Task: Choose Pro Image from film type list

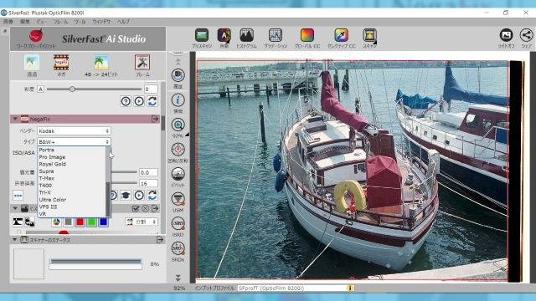Action: tap(52, 157)
